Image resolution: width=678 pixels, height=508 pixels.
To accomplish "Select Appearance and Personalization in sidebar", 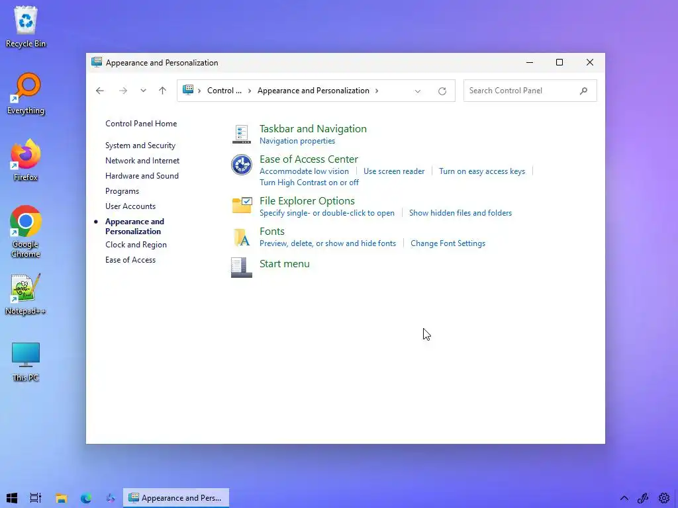I will (134, 226).
